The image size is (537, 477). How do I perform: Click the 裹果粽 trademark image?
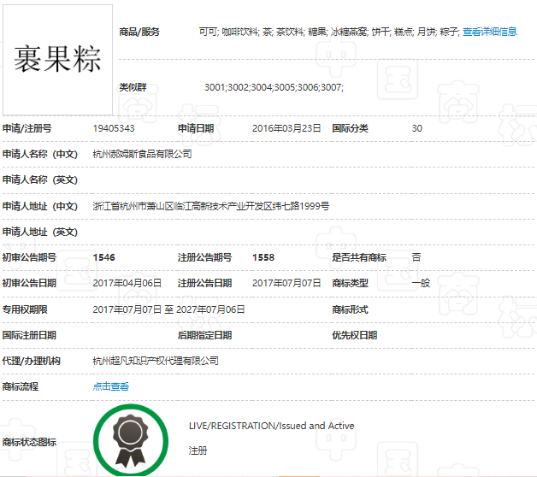point(57,60)
